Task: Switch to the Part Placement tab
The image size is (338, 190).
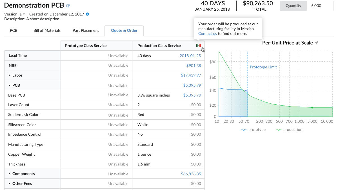Action: (86, 30)
